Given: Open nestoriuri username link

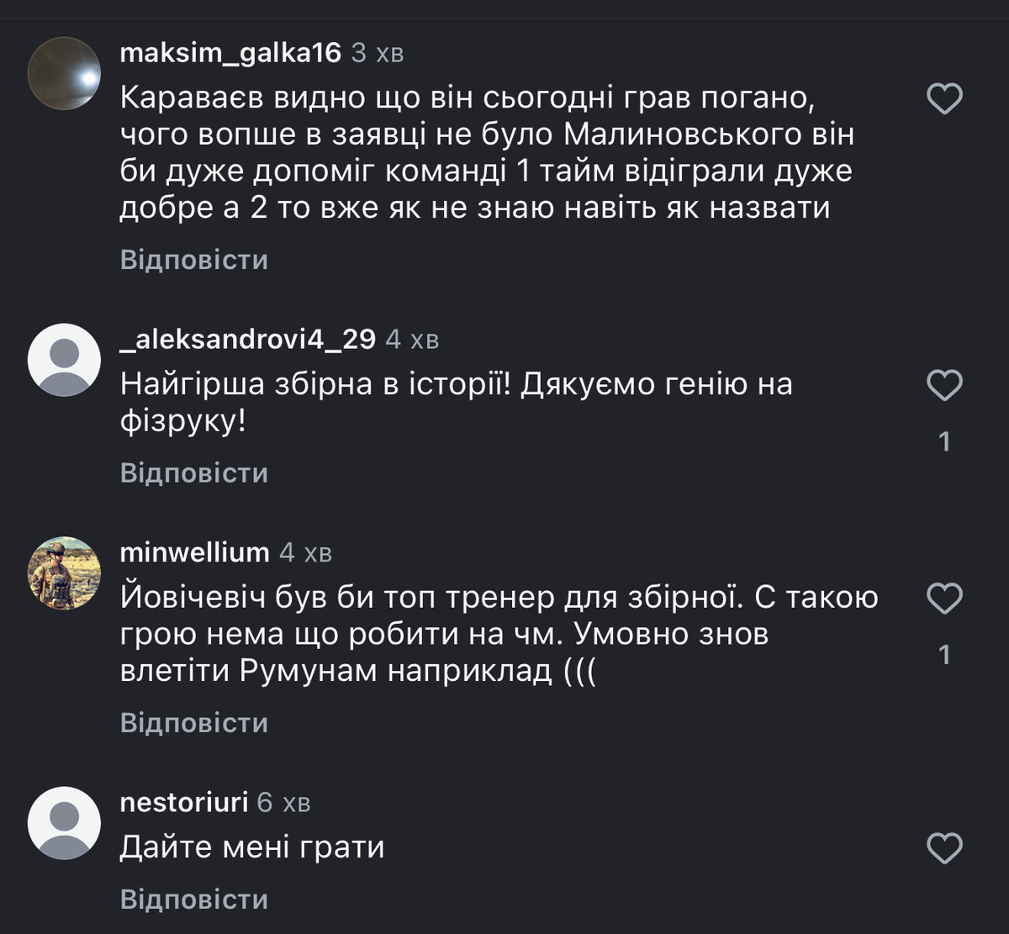Looking at the screenshot, I should (x=184, y=803).
